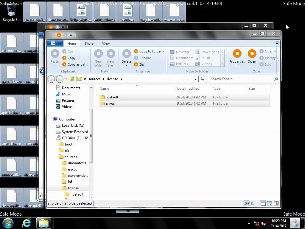Select CD Drive (E:) in tree
The width and height of the screenshot is (305, 229).
72,138
